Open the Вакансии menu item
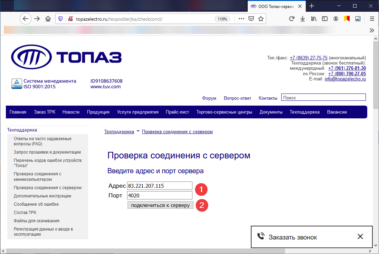This screenshot has width=379, height=254. tap(337, 112)
